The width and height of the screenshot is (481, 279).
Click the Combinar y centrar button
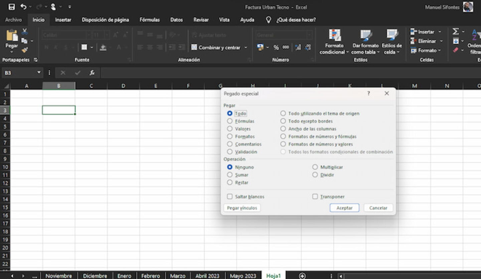(216, 47)
